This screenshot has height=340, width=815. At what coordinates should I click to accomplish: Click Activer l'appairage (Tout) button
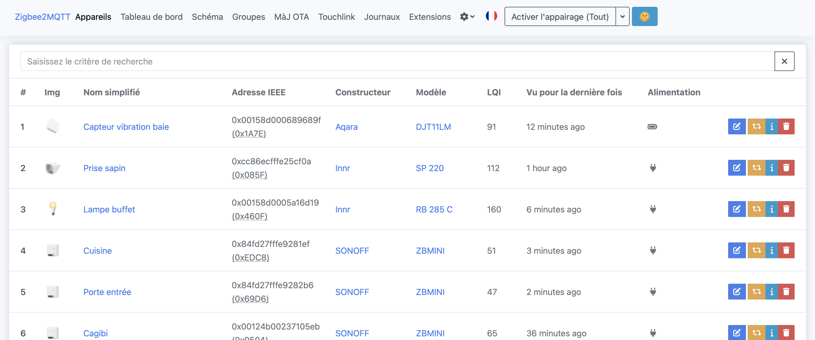tap(560, 16)
